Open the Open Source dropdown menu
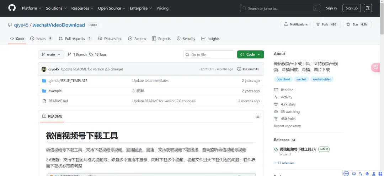384x176 pixels. coord(112,8)
